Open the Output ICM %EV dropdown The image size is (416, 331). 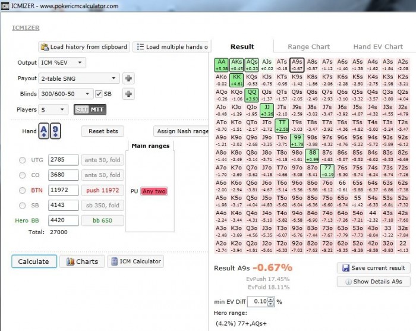(62, 62)
